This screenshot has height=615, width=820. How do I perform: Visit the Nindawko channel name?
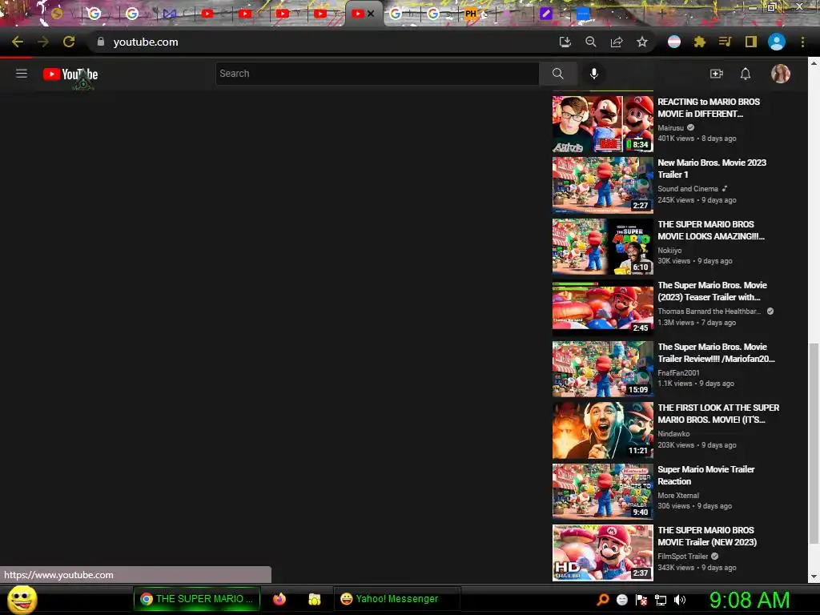tap(673, 434)
